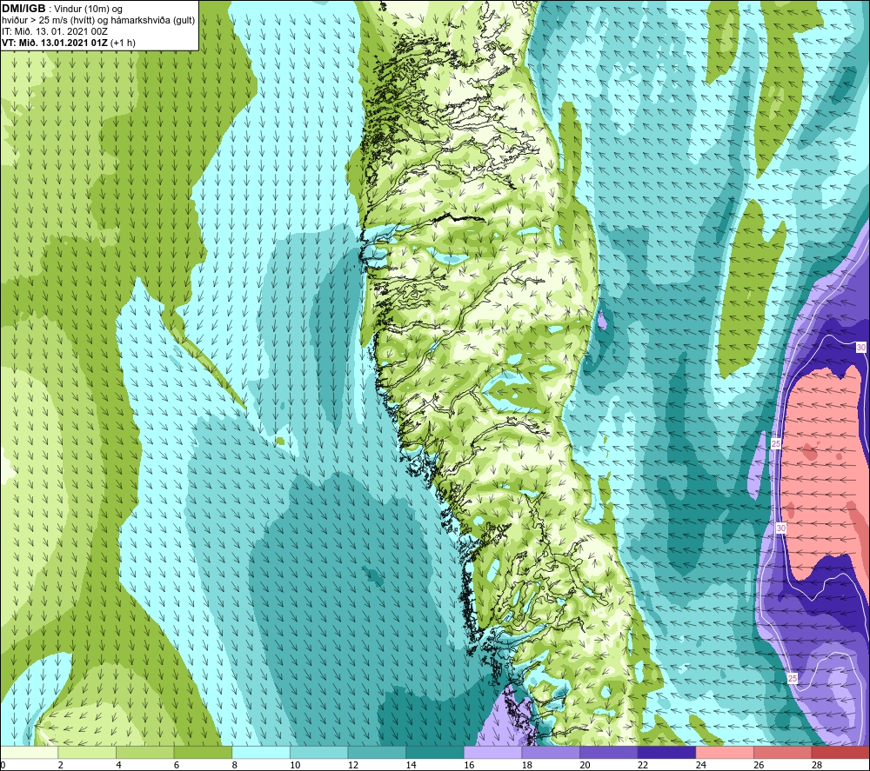This screenshot has width=870, height=771.
Task: Pick the 22–24 m/s dark indigo swatch
Action: (667, 753)
